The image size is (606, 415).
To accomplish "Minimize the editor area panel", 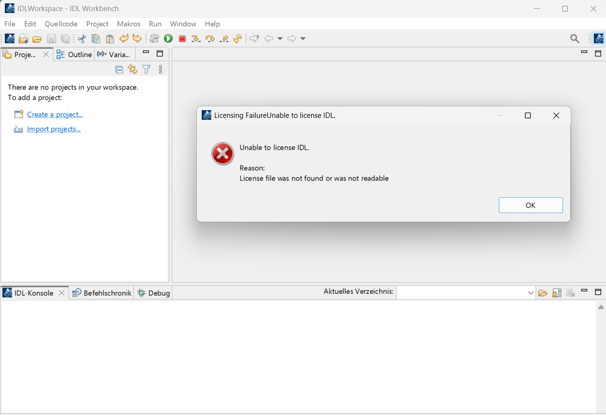I will pos(584,52).
